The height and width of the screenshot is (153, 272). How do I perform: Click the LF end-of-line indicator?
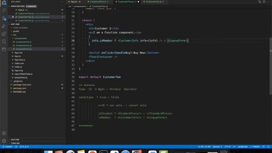click(234, 147)
